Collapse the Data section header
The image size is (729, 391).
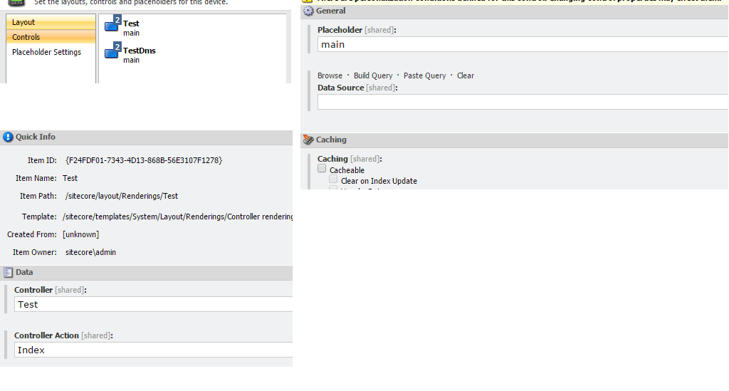[x=146, y=273]
